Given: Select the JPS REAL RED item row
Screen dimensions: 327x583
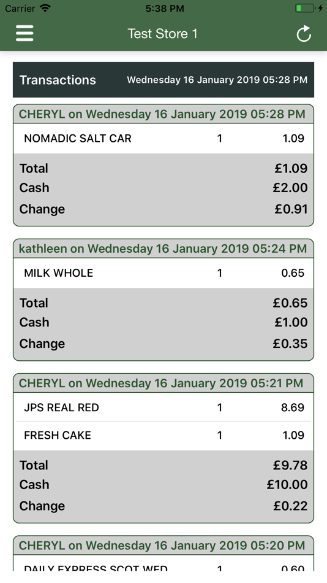Looking at the screenshot, I should tap(163, 407).
